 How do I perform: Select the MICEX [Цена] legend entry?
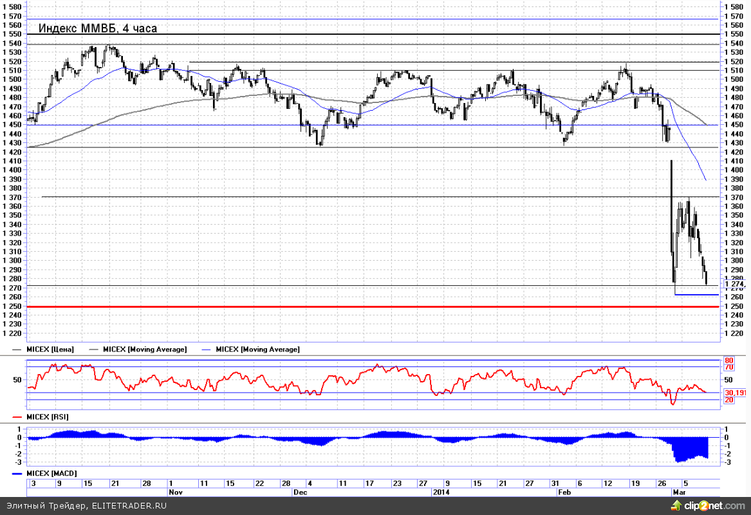(x=51, y=349)
